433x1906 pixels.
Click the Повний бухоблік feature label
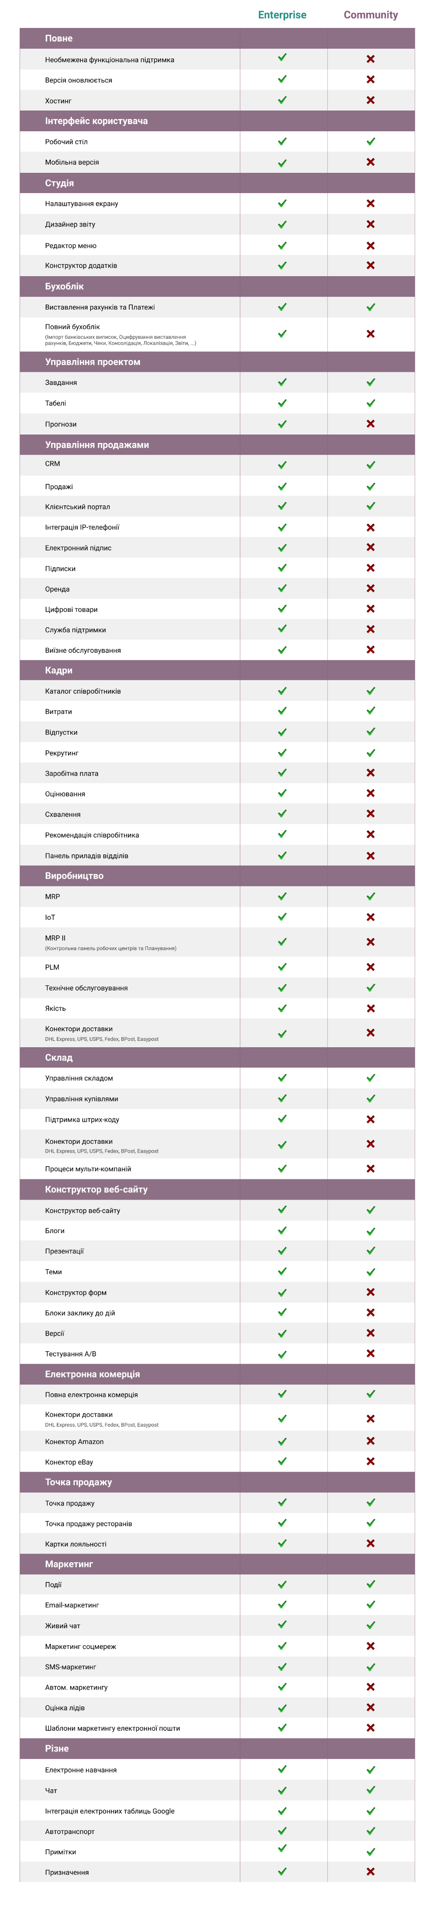(72, 326)
